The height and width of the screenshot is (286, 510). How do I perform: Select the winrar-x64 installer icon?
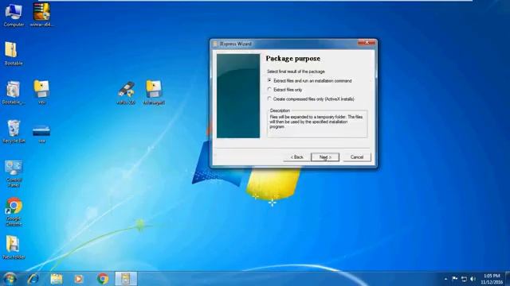[41, 15]
